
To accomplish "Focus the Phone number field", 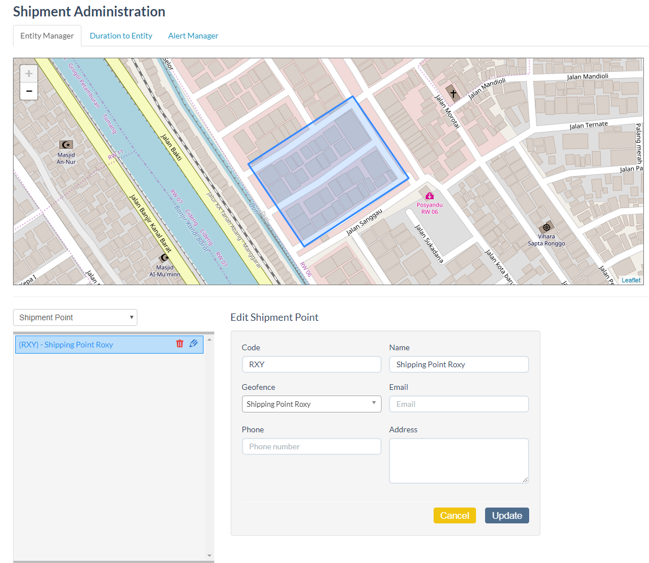I will [311, 446].
